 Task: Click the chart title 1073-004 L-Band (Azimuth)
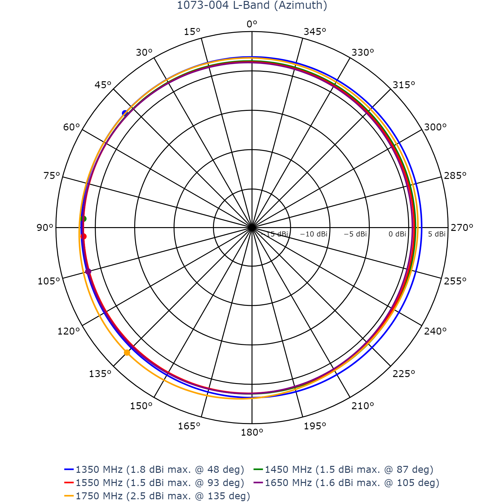252,5
